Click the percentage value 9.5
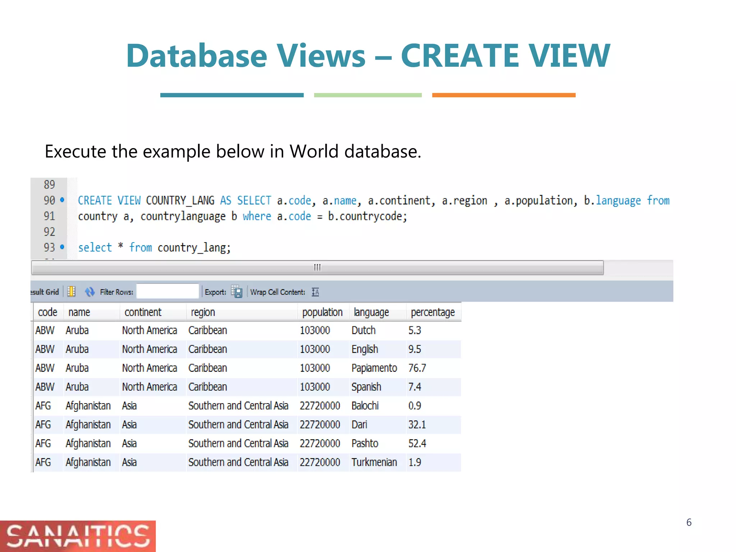Image resolution: width=736 pixels, height=552 pixels. [414, 349]
